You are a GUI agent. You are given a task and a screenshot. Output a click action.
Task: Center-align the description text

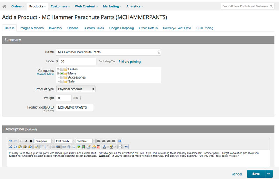pos(104,141)
